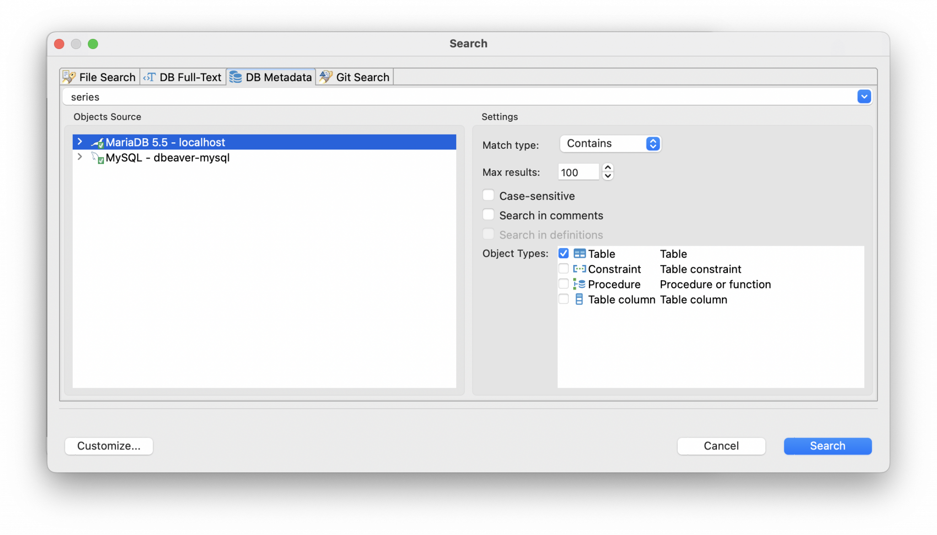Viewport: 937px width, 535px height.
Task: Expand the MySQL - dbeaver-mysql node
Action: click(x=80, y=157)
